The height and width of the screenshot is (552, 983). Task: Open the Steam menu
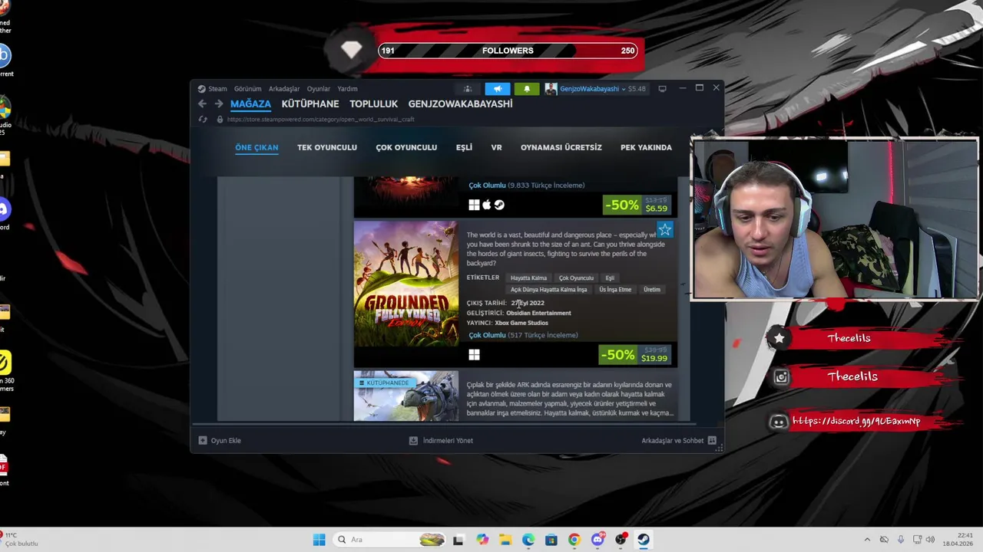tap(217, 89)
